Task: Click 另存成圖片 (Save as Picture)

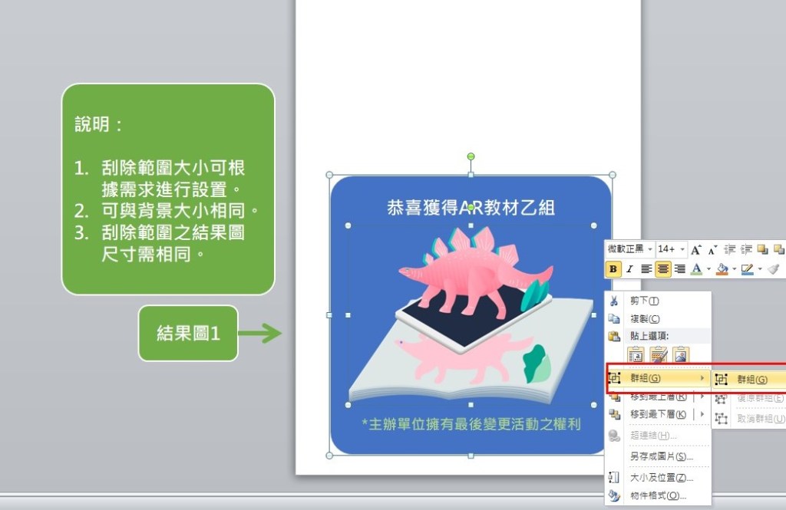Action: click(x=661, y=456)
